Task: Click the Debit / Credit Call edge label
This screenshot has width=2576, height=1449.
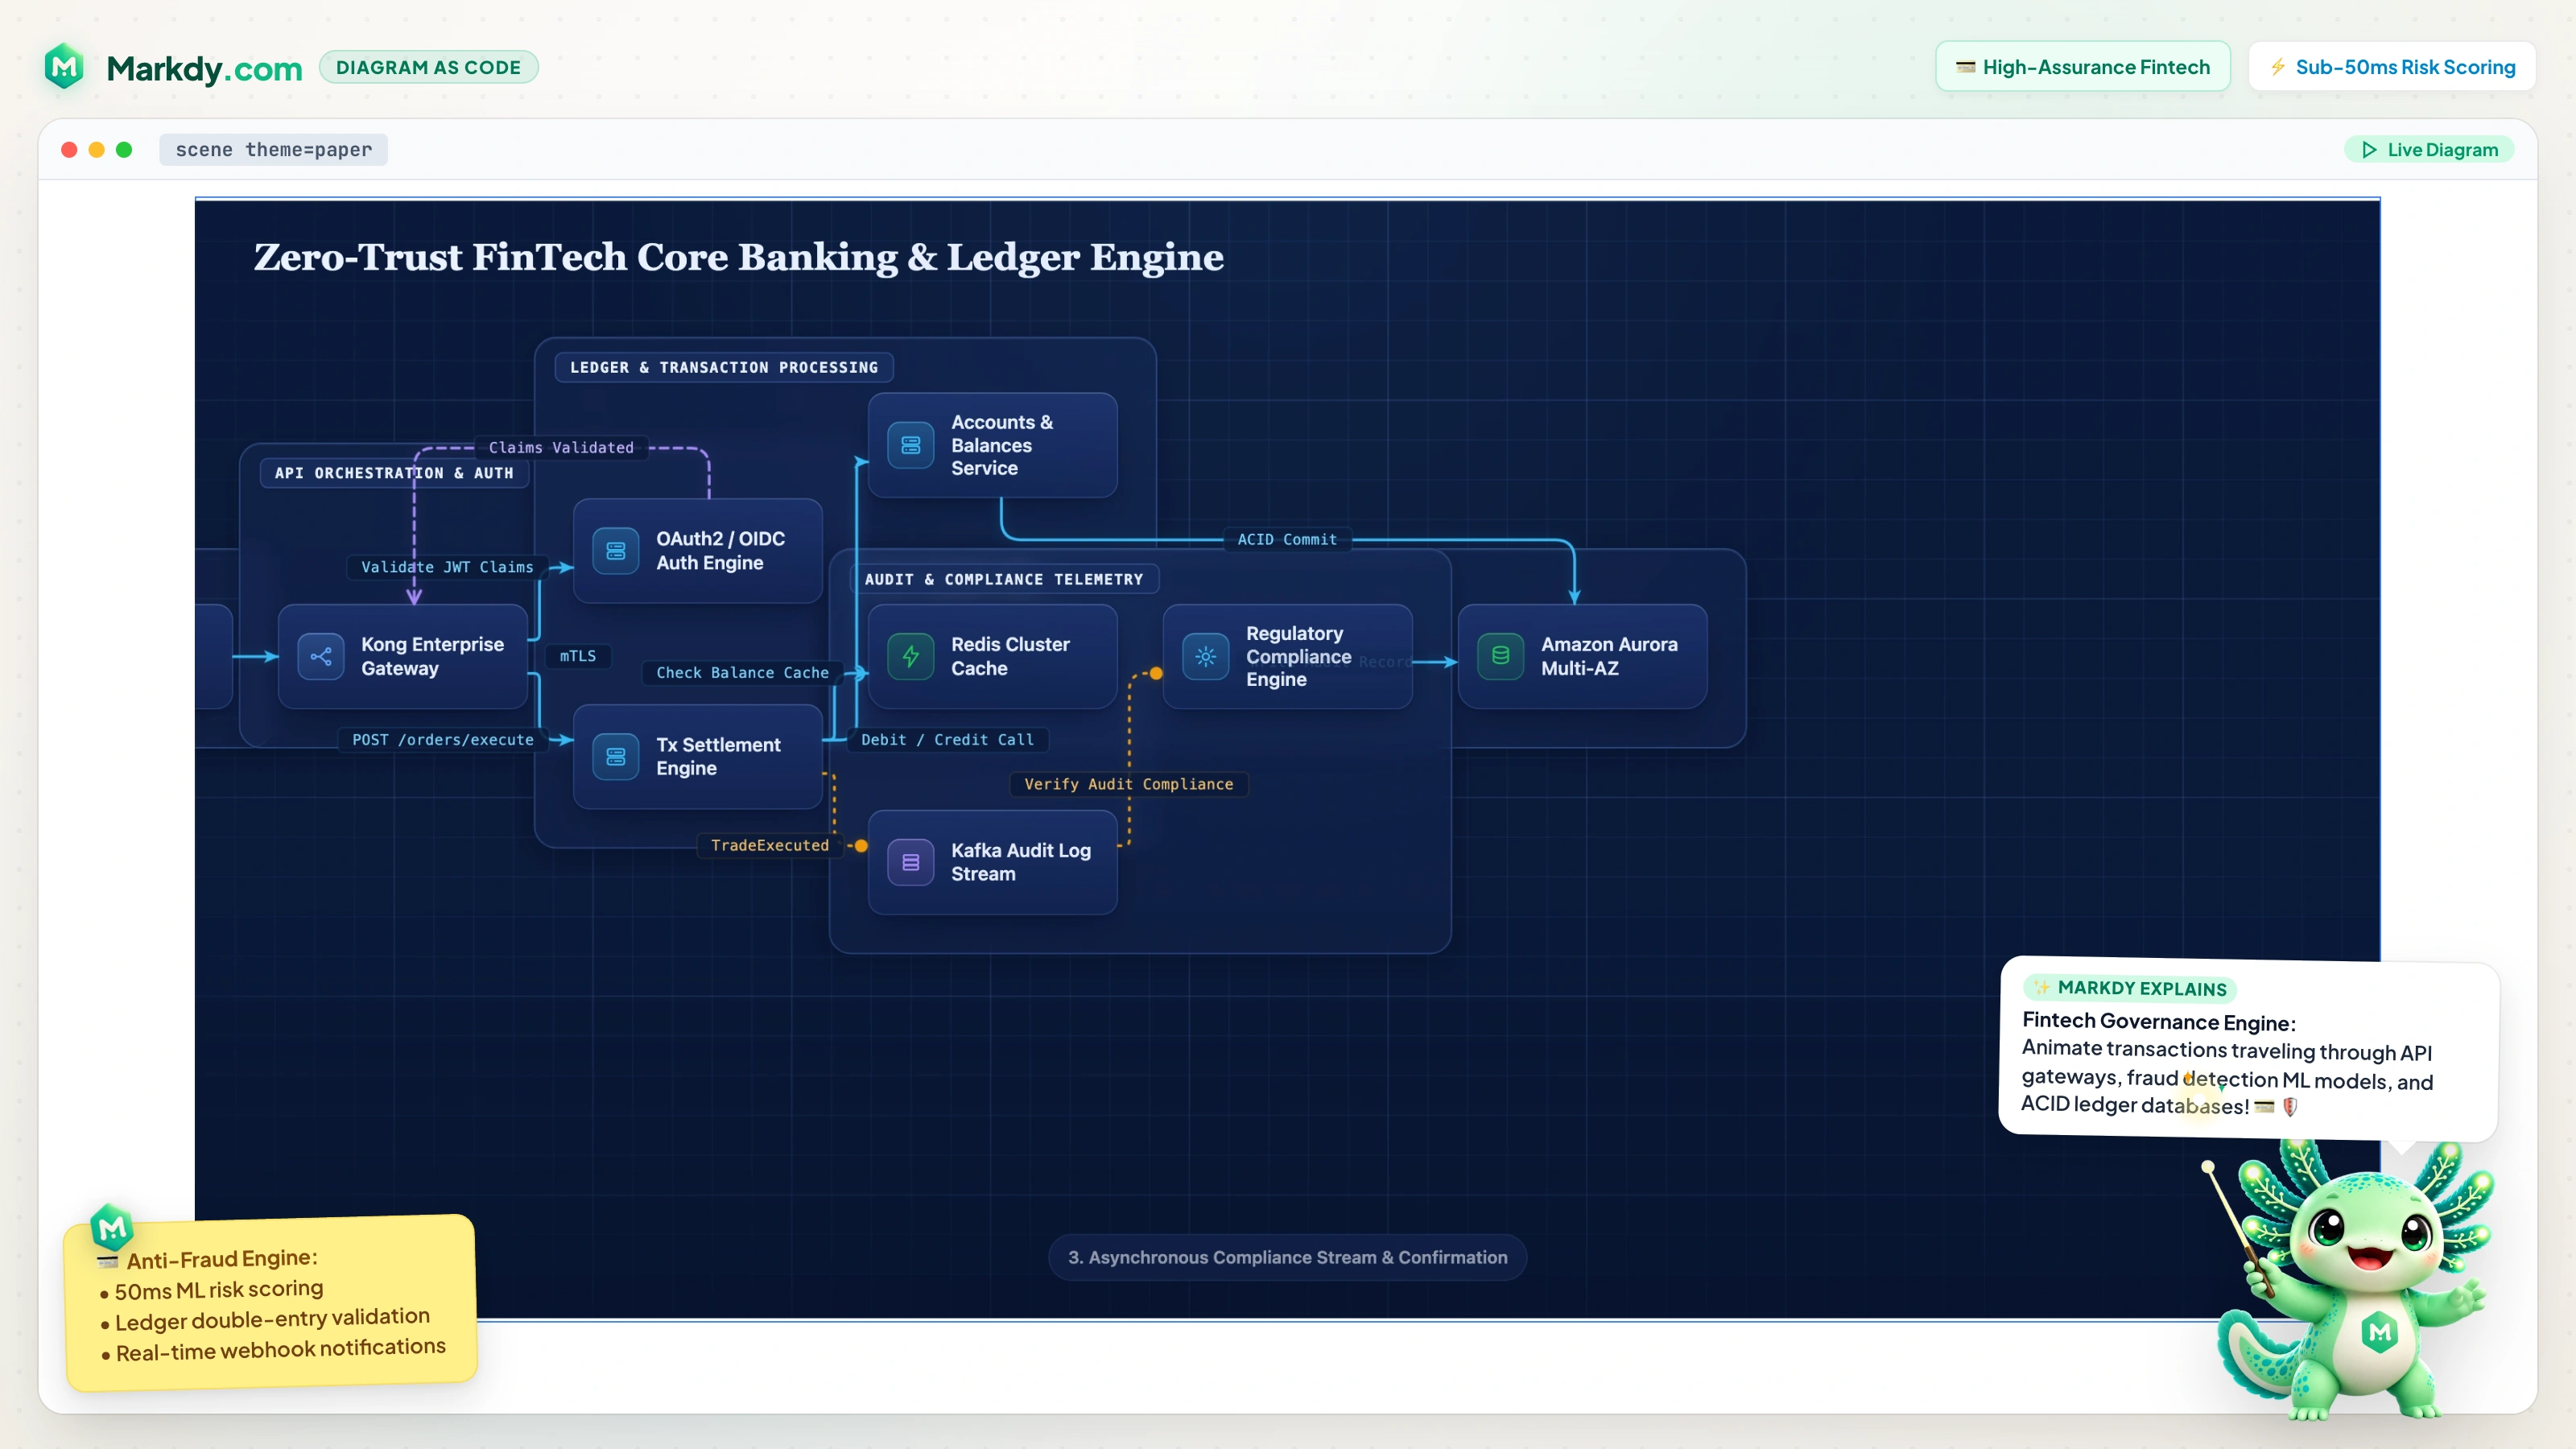Action: click(947, 740)
